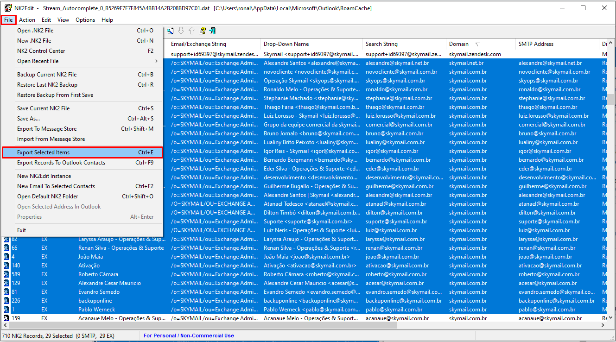
Task: Click the comercial@skymail.com.br search string cell
Action: tap(399, 125)
